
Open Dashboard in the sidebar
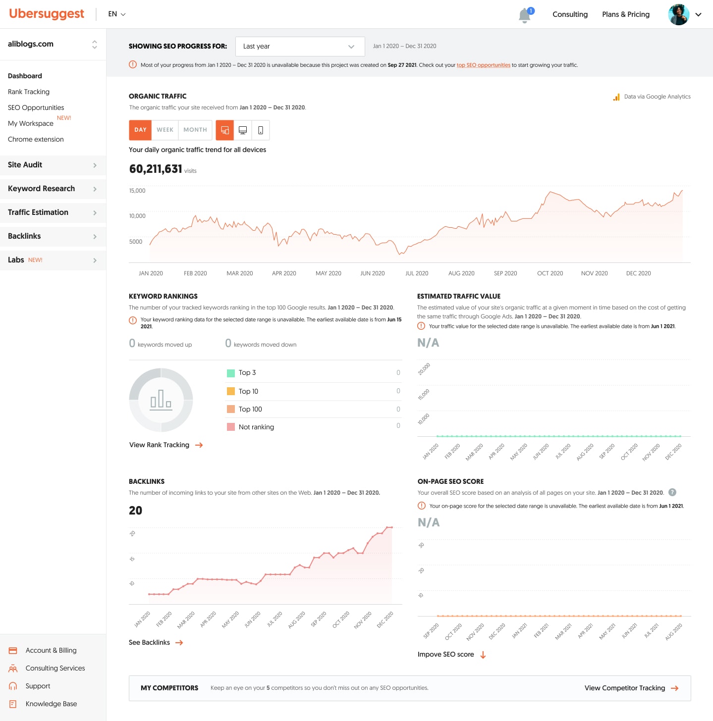[x=25, y=76]
